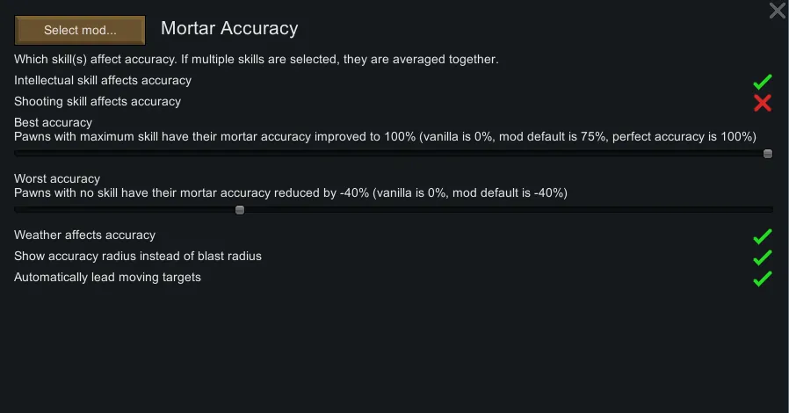Click the Worst accuracy slider handle
789x413 pixels.
[240, 209]
